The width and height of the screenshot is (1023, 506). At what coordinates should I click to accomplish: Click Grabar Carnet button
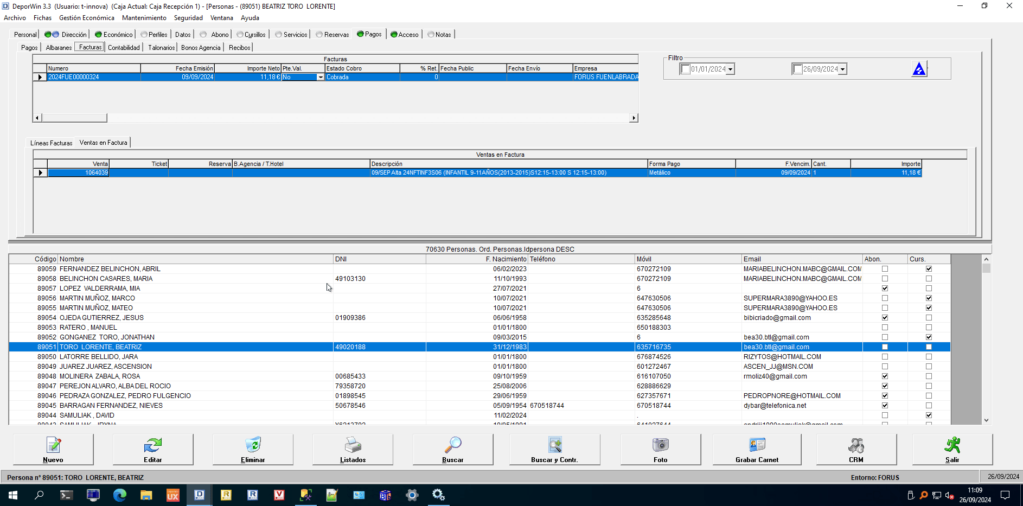pyautogui.click(x=757, y=449)
